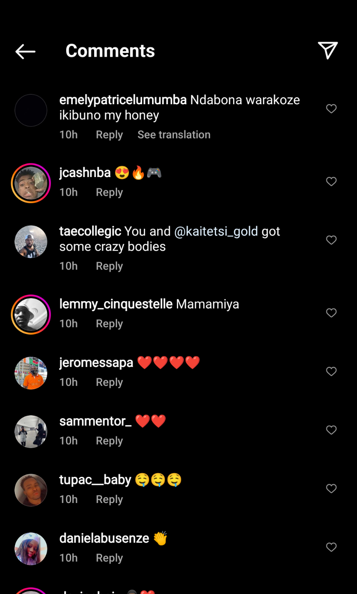This screenshot has height=594, width=357.
Task: Tap sammentor_'s profile avatar
Action: [x=31, y=431]
